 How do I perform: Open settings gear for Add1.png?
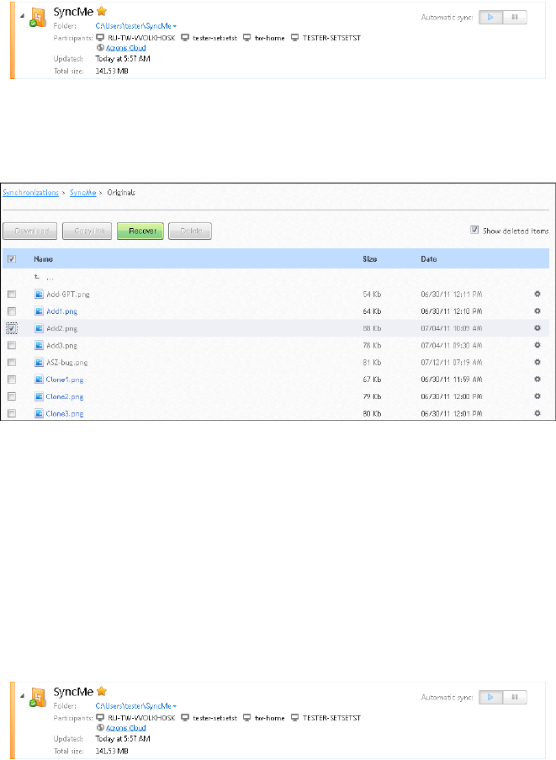pyautogui.click(x=537, y=311)
